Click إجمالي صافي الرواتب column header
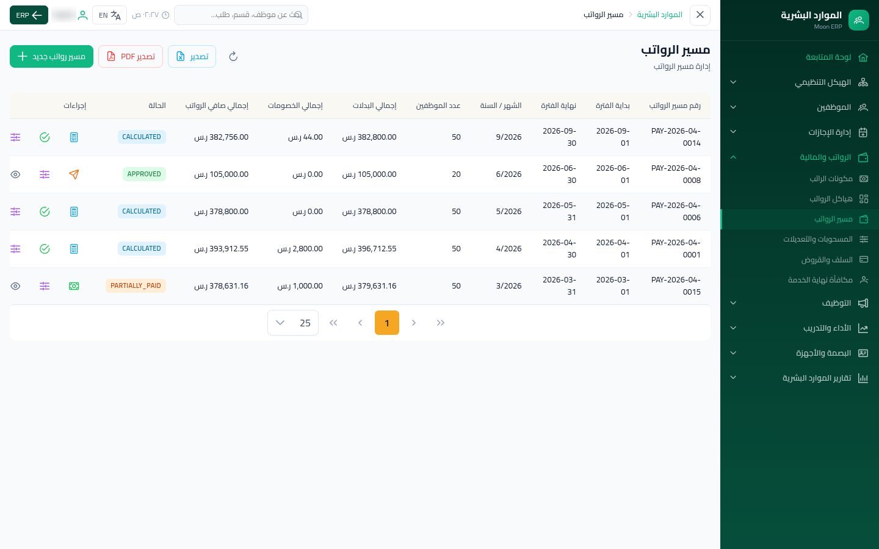 [217, 106]
